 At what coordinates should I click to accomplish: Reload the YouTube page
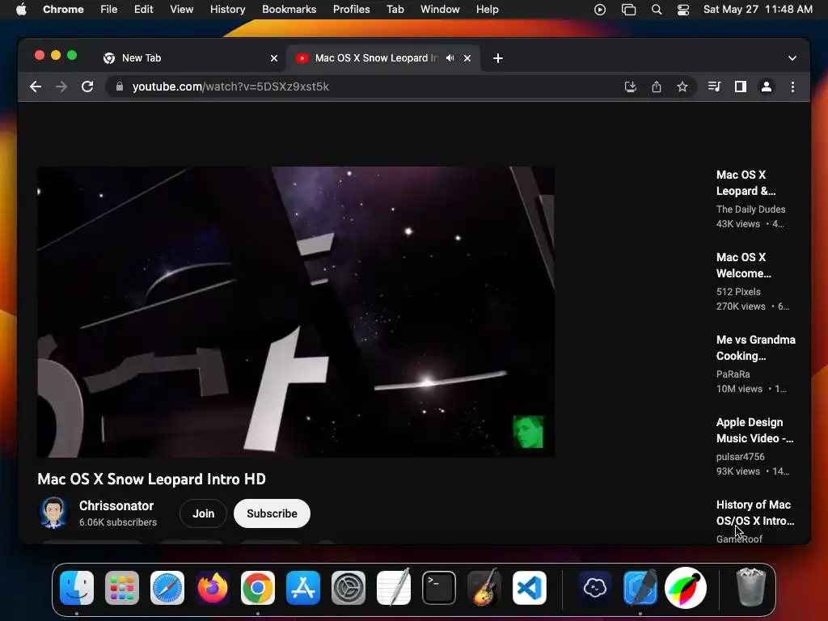[x=87, y=87]
